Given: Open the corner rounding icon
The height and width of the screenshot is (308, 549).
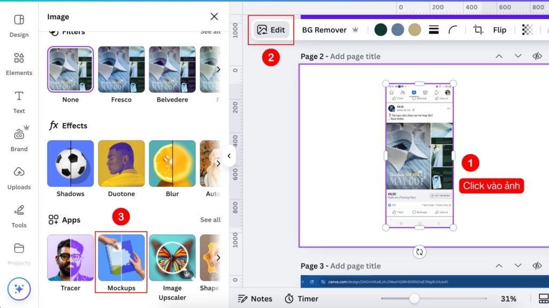Looking at the screenshot, I should [452, 30].
